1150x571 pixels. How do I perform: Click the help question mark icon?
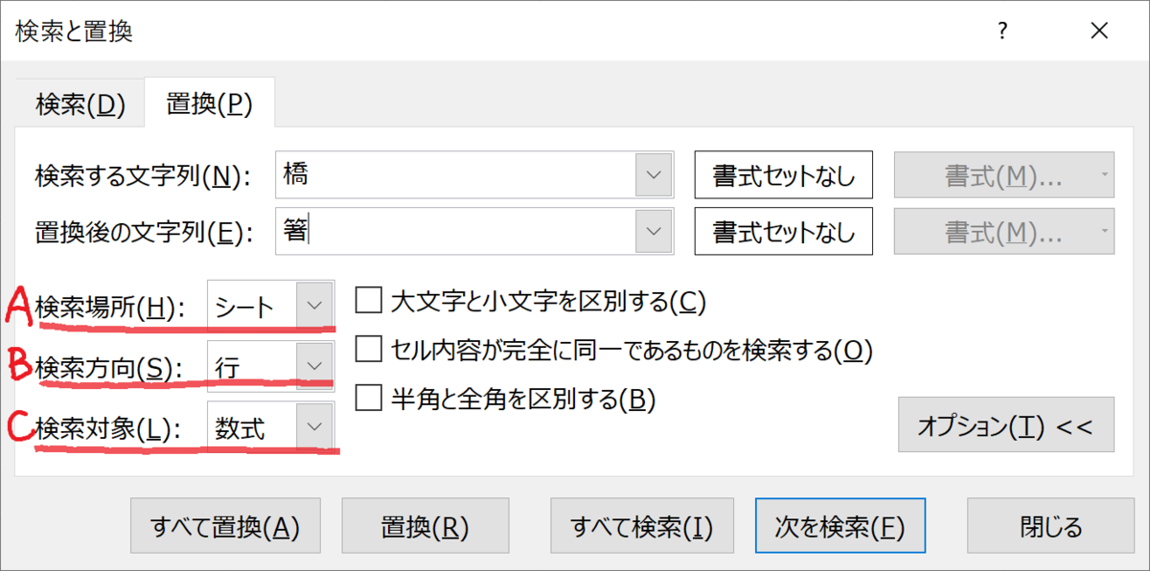(1000, 31)
